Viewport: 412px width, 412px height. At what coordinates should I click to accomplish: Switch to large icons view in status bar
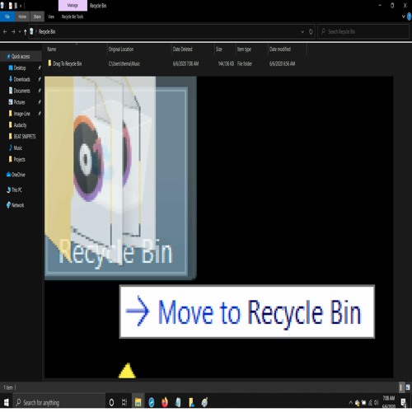pyautogui.click(x=408, y=387)
